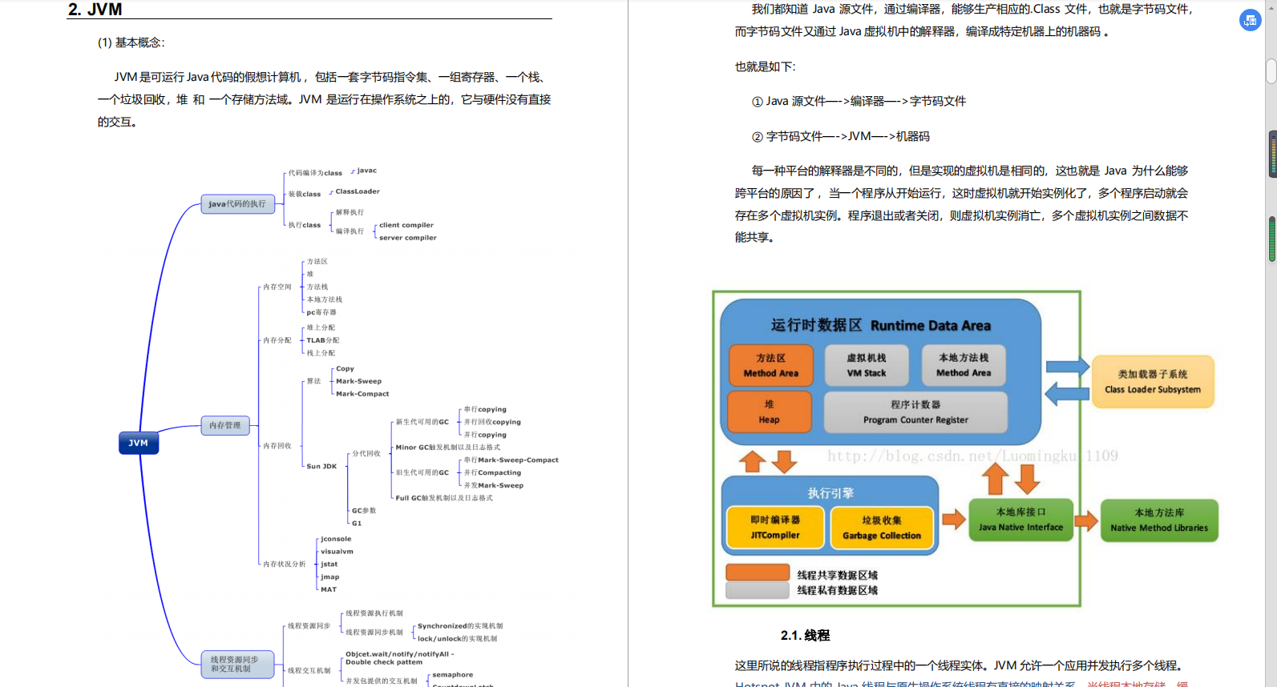Screen dimensions: 1277x687
Task: Click the 'visualvm' tool leaf
Action: [x=337, y=552]
